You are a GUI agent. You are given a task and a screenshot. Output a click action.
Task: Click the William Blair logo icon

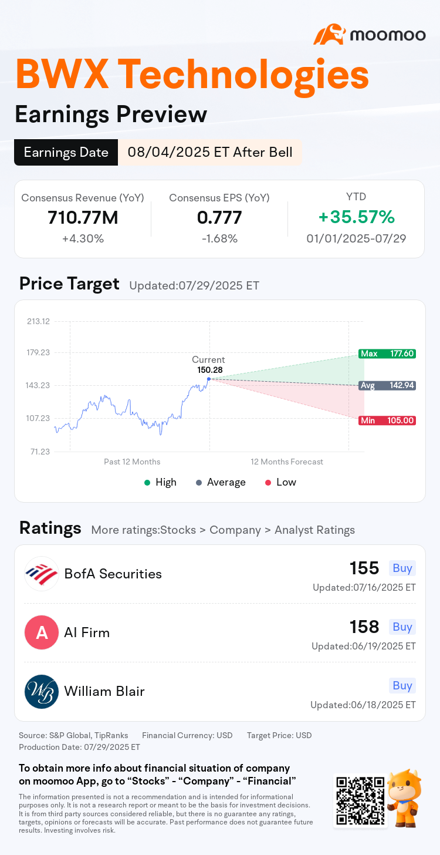[42, 691]
